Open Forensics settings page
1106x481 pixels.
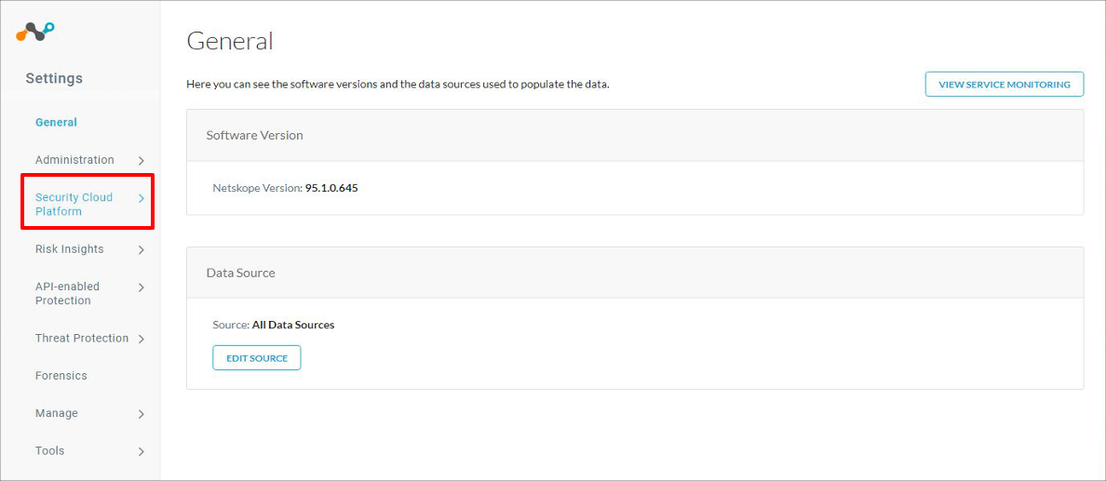coord(61,375)
